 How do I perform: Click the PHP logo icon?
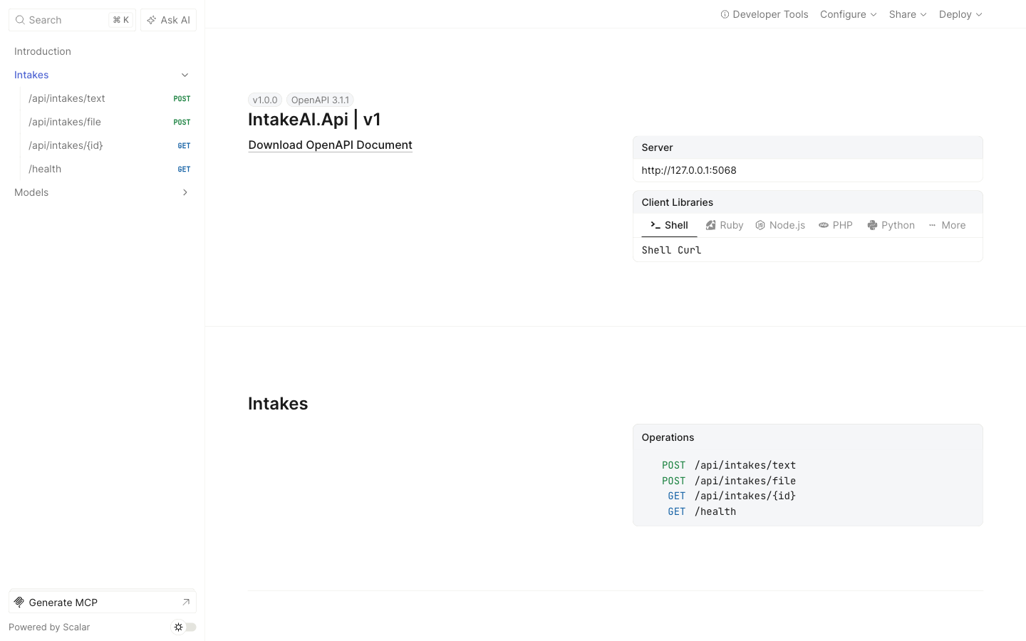(824, 225)
